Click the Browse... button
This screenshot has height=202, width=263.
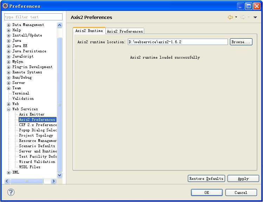[241, 42]
